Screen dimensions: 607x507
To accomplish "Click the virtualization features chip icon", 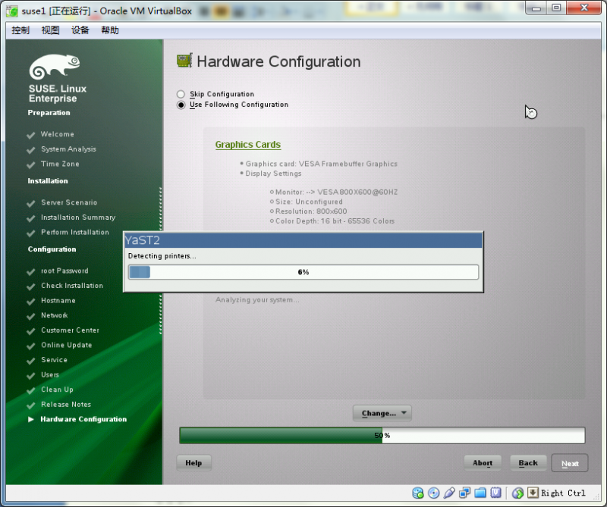I will (x=496, y=493).
